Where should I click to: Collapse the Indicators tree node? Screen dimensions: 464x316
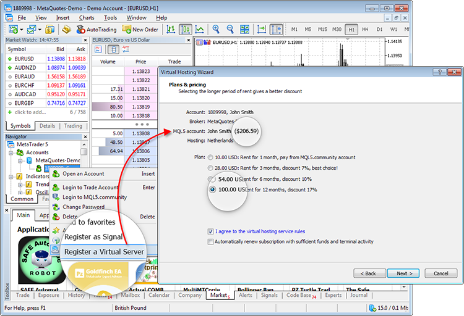[x=11, y=177]
